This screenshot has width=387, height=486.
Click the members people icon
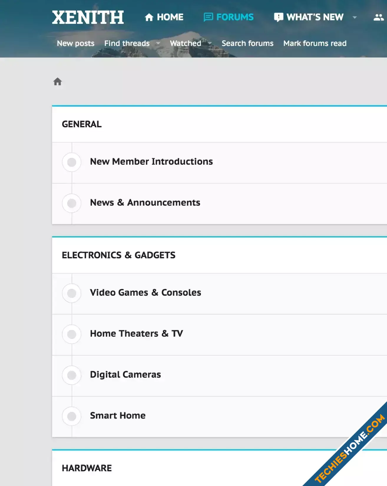coord(378,17)
